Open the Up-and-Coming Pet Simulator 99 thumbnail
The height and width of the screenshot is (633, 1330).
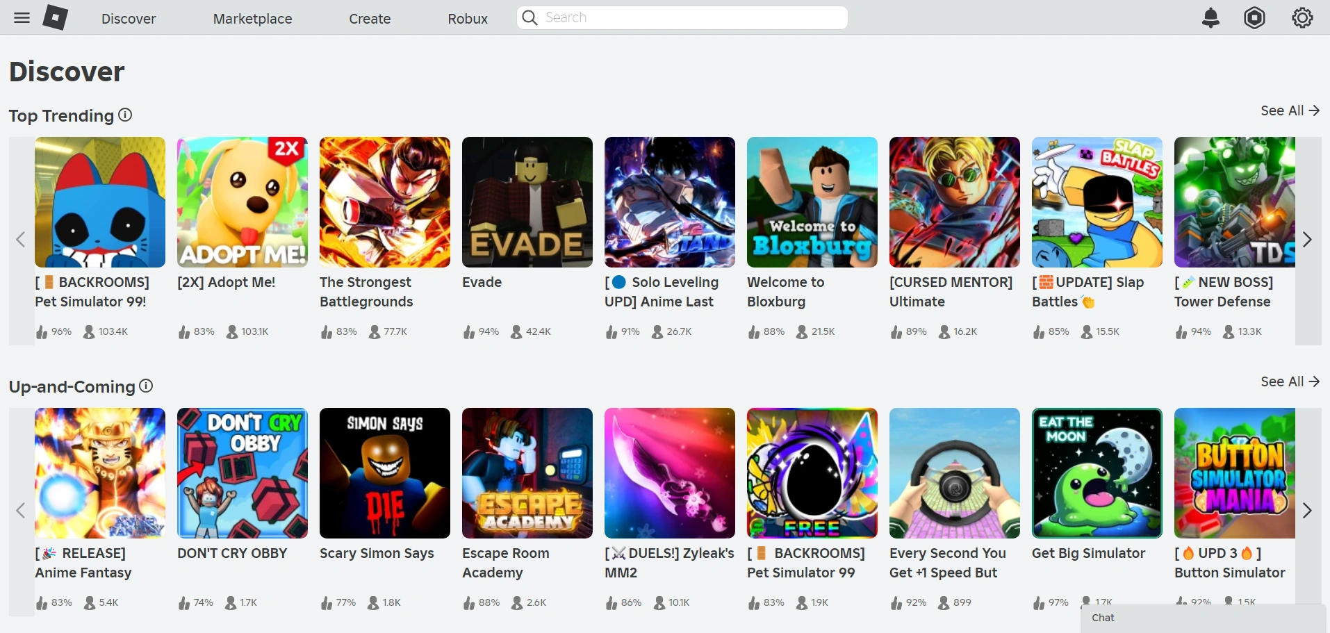tap(812, 473)
